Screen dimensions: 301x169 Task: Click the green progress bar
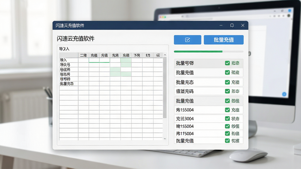[209, 52]
